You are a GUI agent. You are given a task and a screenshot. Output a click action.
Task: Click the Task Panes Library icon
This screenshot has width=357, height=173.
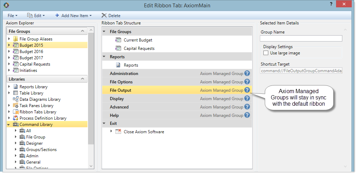(x=16, y=105)
